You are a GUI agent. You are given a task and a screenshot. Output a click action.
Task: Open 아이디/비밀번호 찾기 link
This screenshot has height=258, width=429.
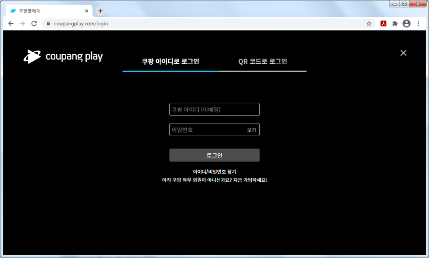click(x=214, y=172)
